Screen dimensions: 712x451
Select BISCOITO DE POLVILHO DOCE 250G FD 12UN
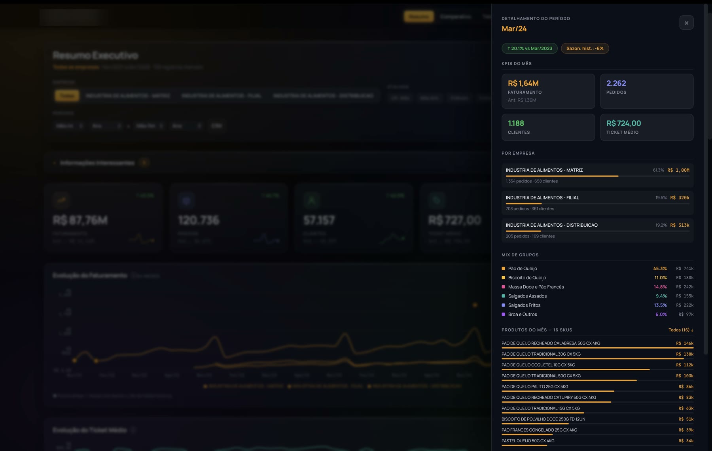point(597,420)
